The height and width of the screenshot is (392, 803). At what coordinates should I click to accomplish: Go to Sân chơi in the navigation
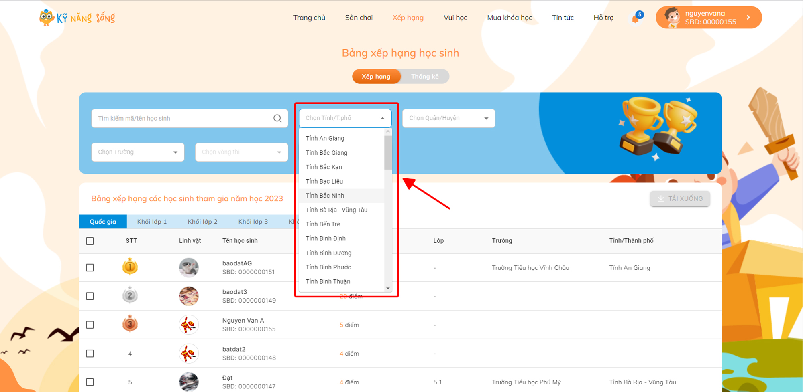pos(359,18)
